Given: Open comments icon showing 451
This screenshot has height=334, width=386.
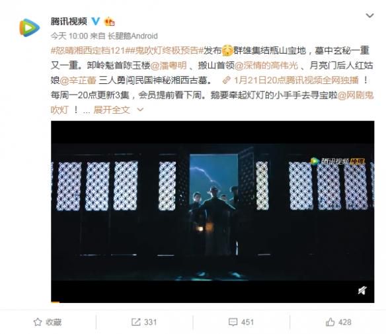Looking at the screenshot, I should (233, 322).
